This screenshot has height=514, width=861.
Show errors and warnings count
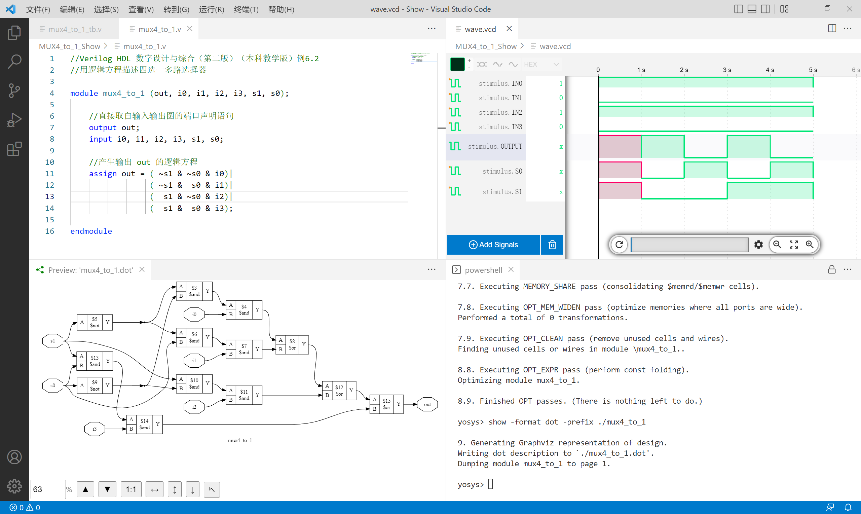[x=25, y=508]
